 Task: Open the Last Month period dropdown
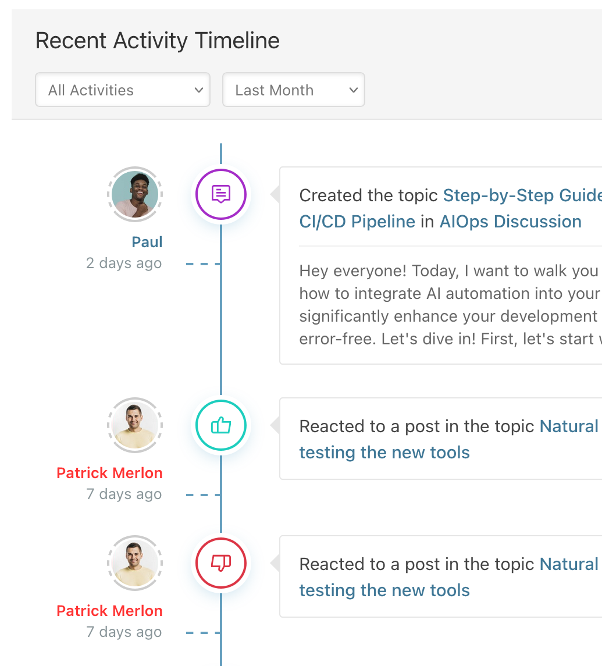tap(293, 90)
